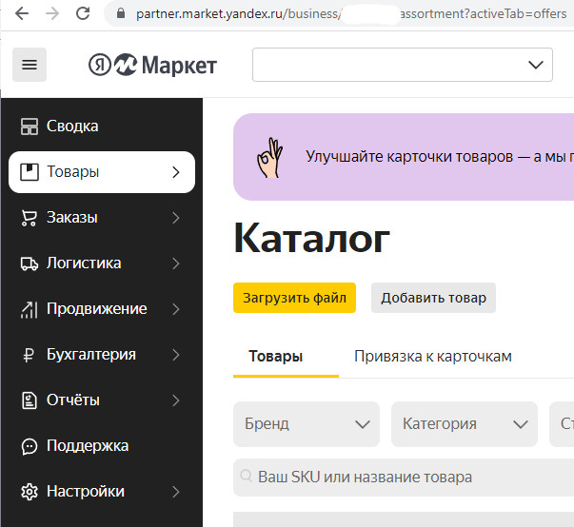Image resolution: width=574 pixels, height=527 pixels.
Task: Select the Товары sidebar item
Action: click(x=102, y=172)
